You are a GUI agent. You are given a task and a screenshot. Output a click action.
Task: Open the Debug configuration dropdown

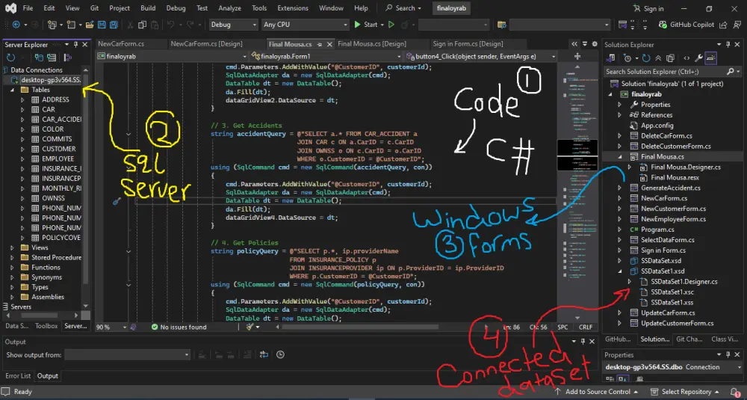pos(233,25)
